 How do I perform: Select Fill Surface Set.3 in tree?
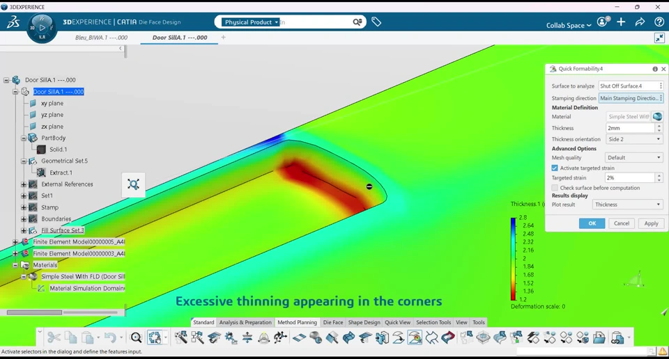coord(63,230)
